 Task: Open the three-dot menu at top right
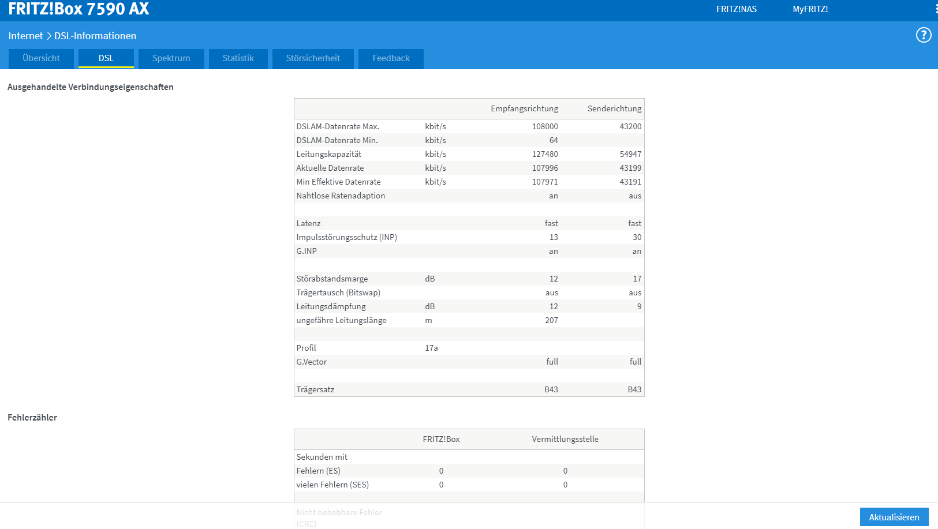pyautogui.click(x=936, y=9)
